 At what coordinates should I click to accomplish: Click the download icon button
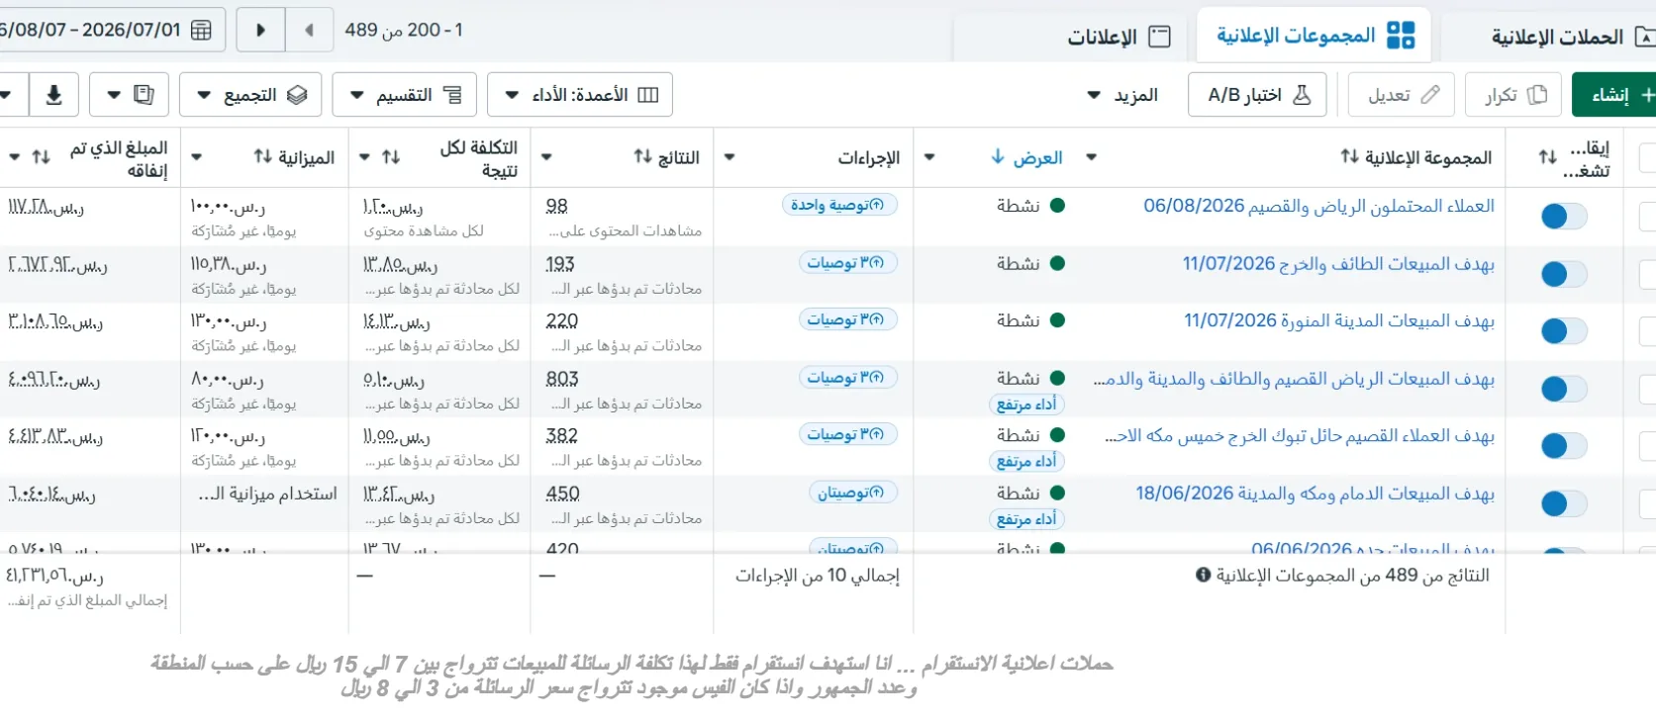(x=53, y=95)
